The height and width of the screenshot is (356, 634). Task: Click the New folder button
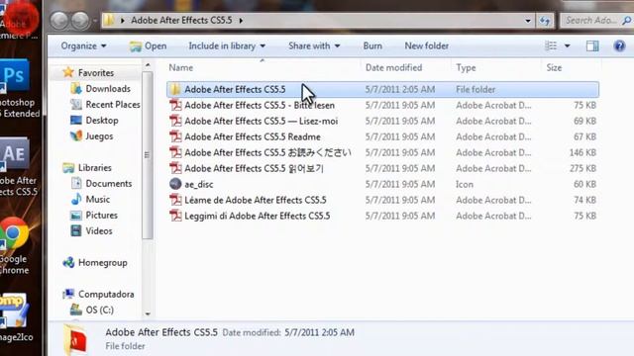click(427, 46)
